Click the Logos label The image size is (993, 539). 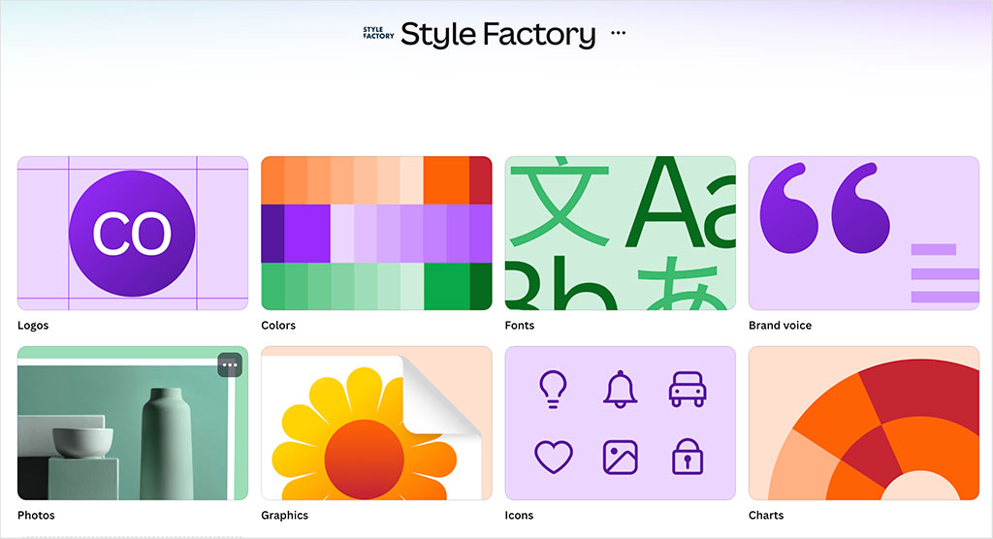point(33,326)
